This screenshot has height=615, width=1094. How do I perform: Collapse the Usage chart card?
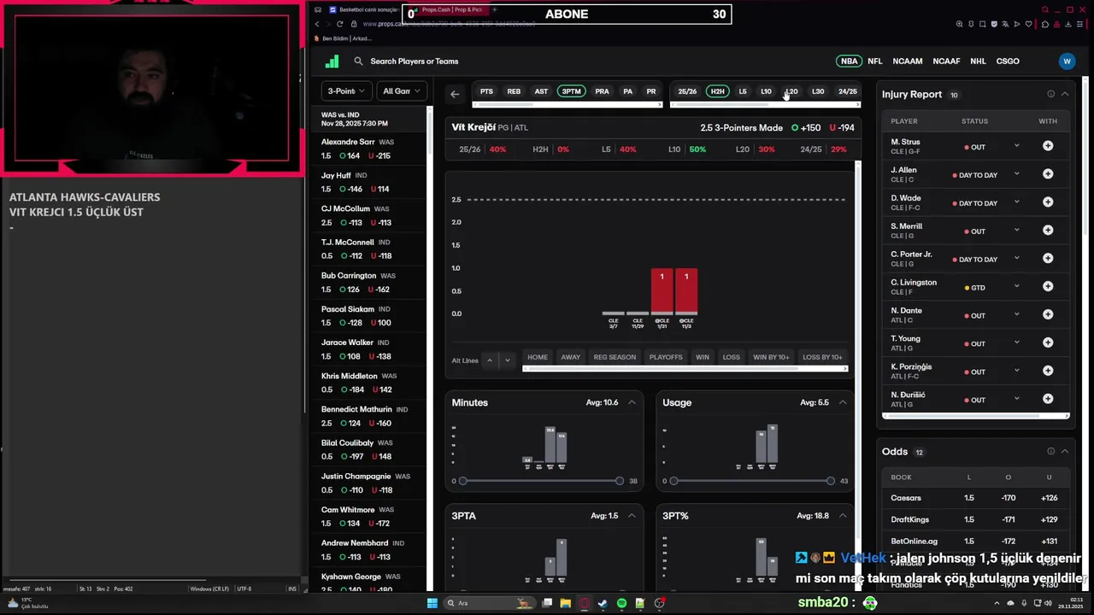[843, 402]
